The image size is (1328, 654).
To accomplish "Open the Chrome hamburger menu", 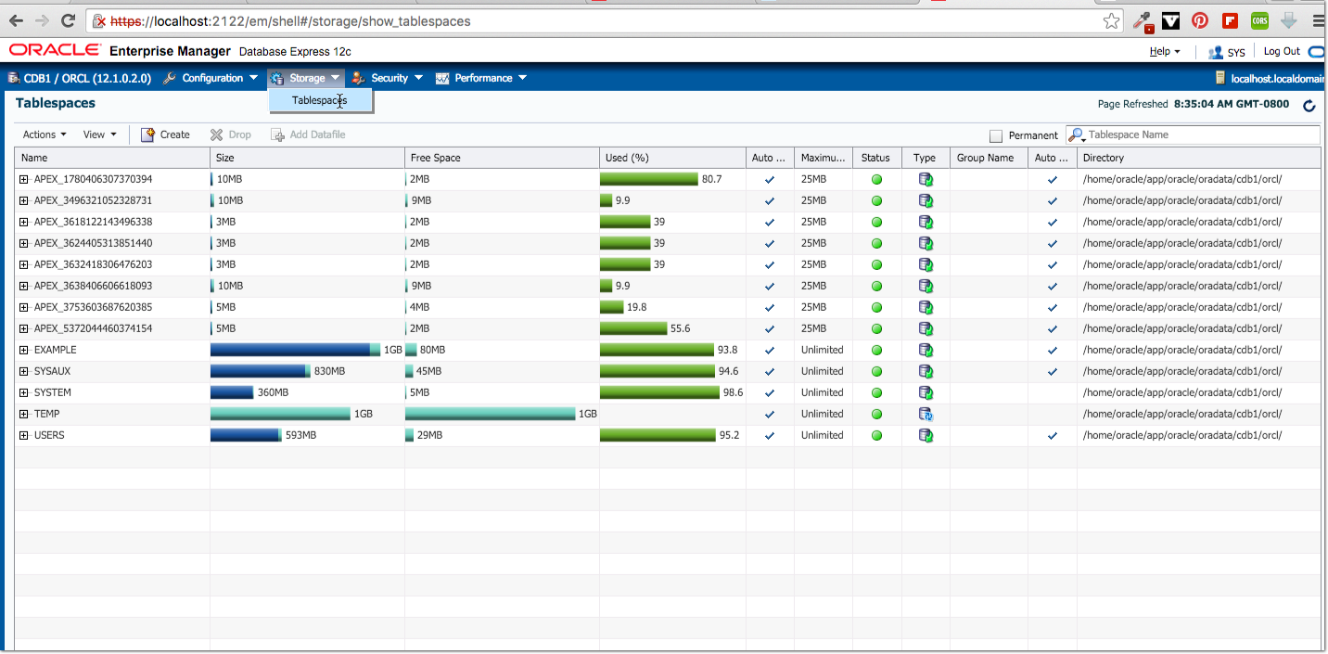I will [x=1318, y=20].
